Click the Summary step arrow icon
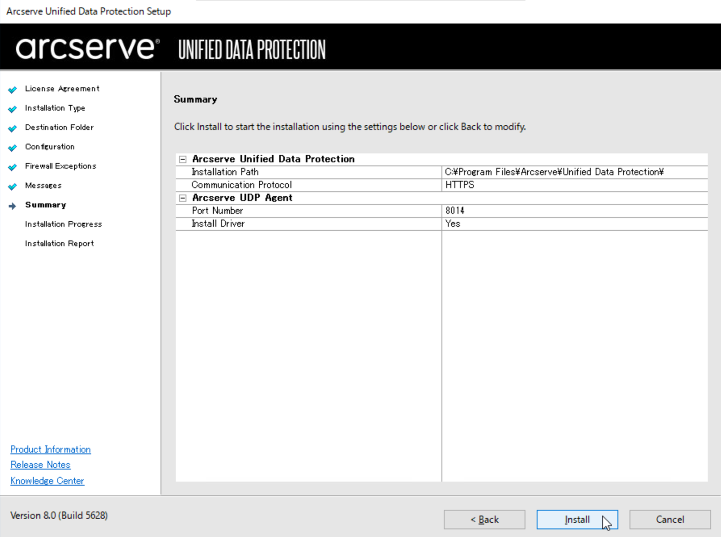Viewport: 721px width, 537px height. [x=13, y=206]
